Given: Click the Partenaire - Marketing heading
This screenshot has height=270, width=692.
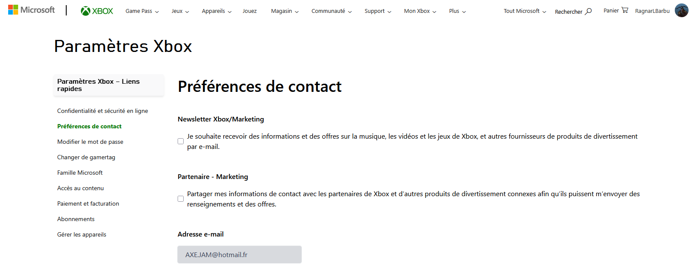Looking at the screenshot, I should click(213, 177).
